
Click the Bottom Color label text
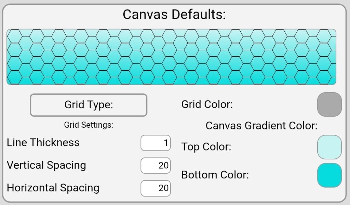pos(215,175)
